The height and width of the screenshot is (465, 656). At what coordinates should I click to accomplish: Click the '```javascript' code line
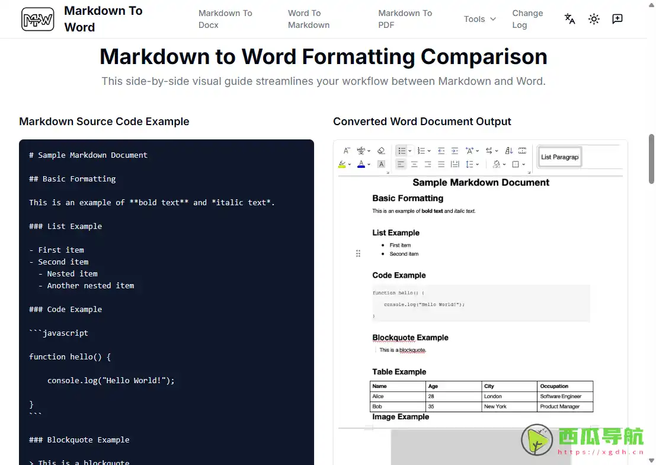coord(59,333)
